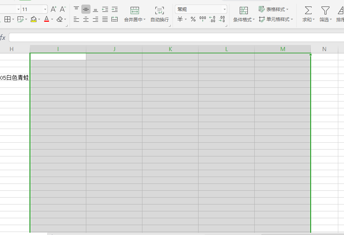Click the eraser clear icon
The width and height of the screenshot is (344, 235).
(x=60, y=19)
